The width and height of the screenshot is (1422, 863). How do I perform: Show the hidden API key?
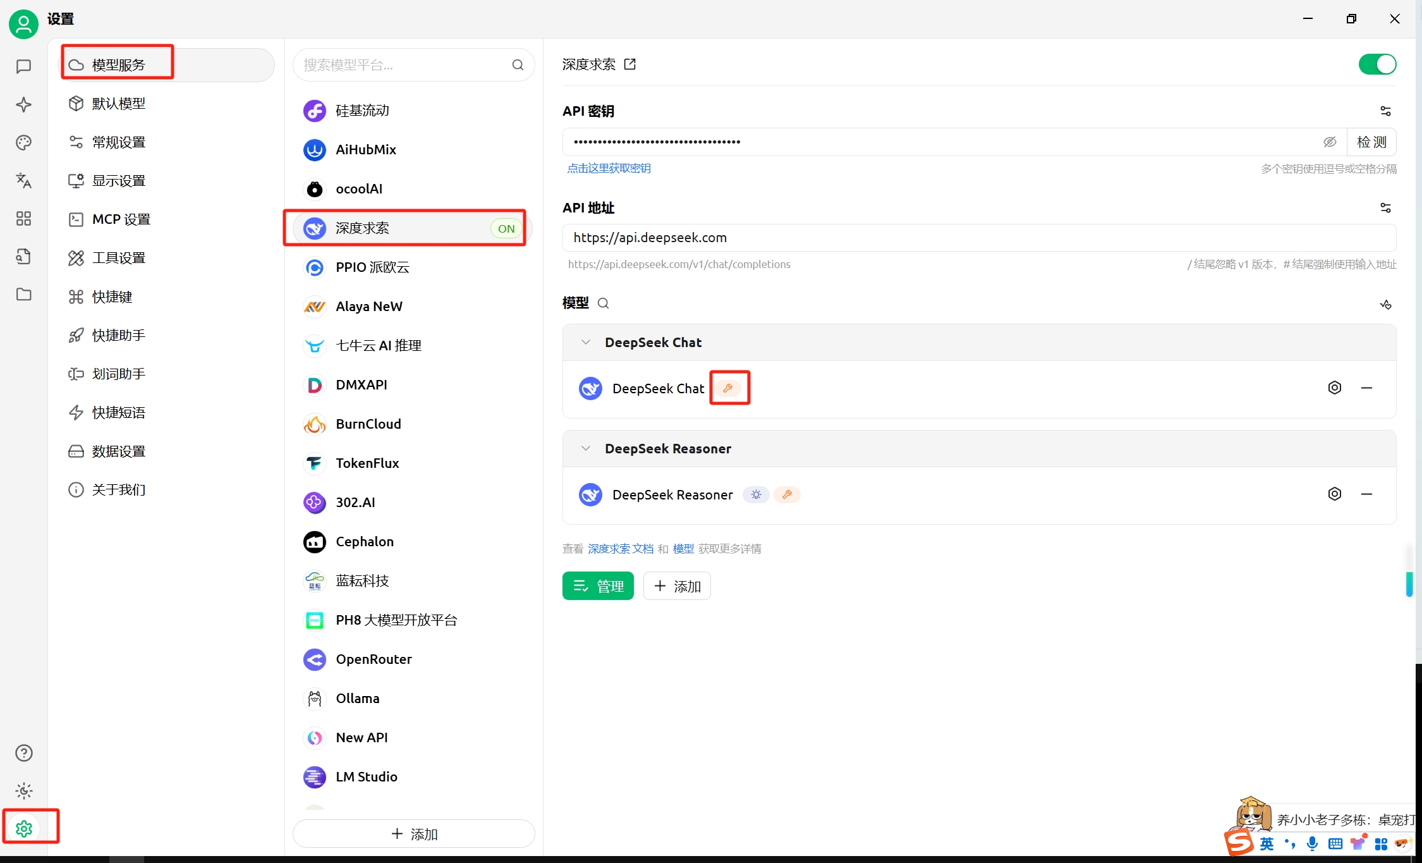click(x=1330, y=142)
